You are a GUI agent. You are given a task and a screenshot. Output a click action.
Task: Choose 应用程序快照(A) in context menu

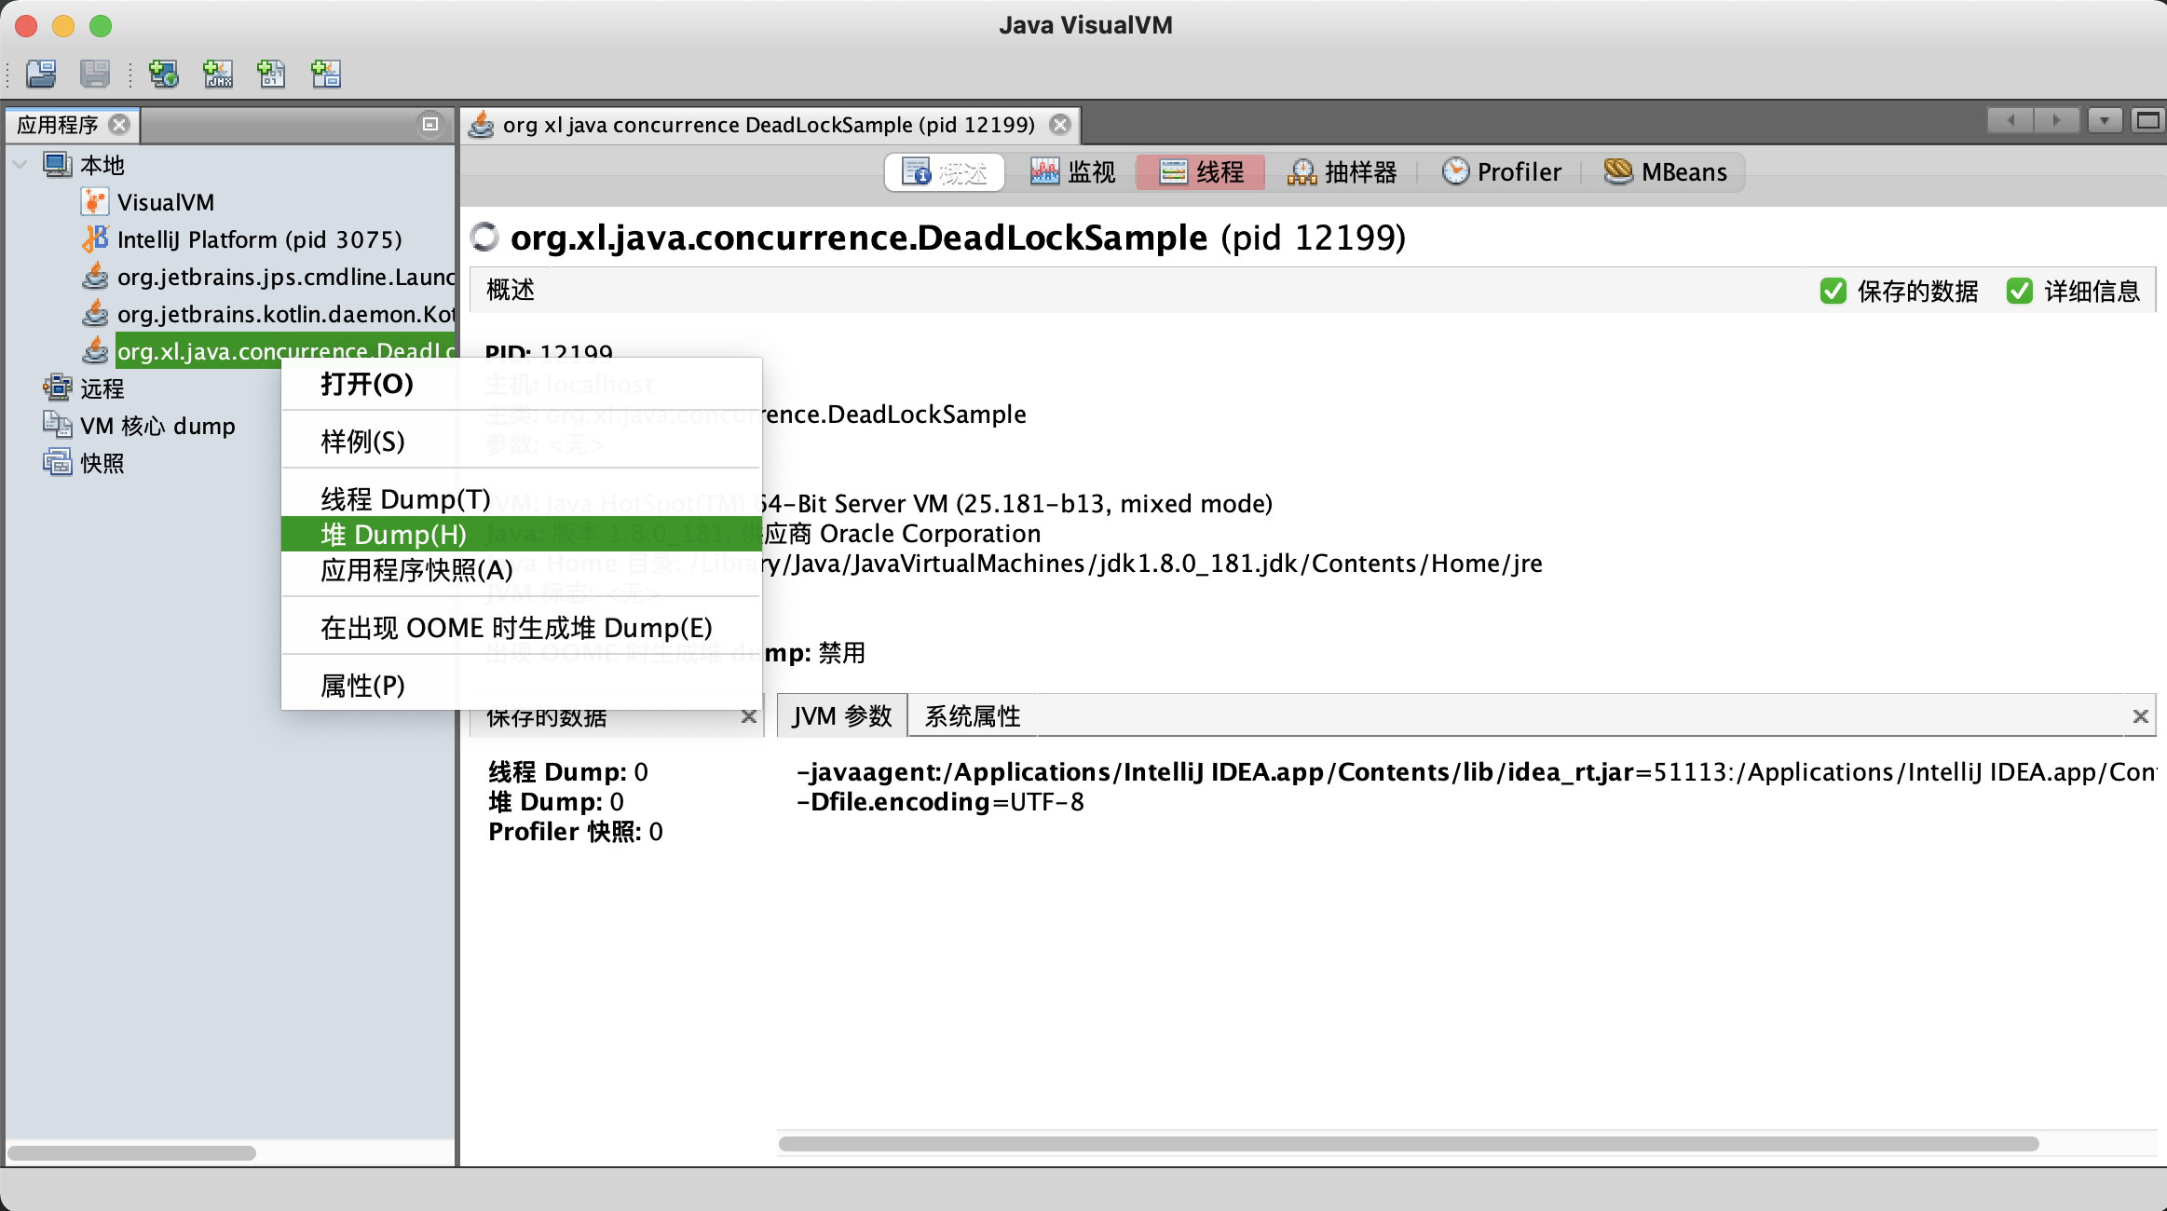(522, 570)
